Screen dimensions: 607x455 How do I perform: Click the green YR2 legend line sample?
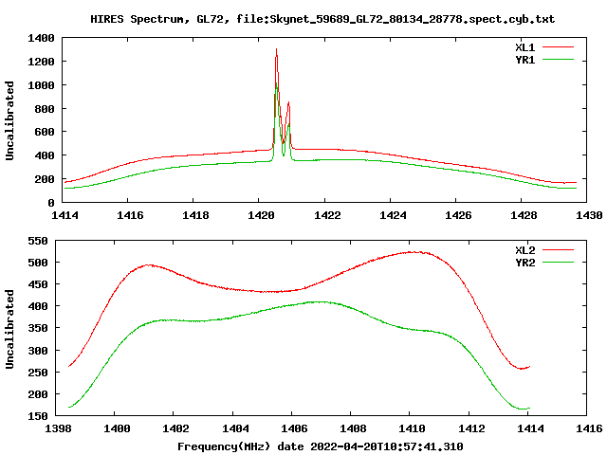tap(558, 263)
